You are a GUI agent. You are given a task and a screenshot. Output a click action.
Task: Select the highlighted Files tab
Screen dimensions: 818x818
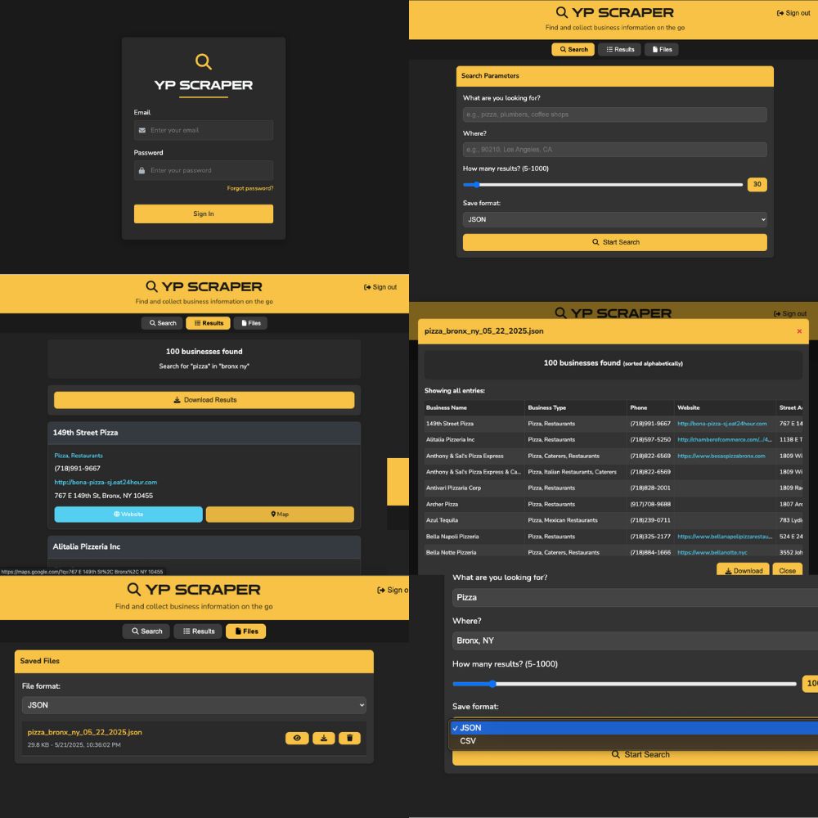[x=245, y=631]
